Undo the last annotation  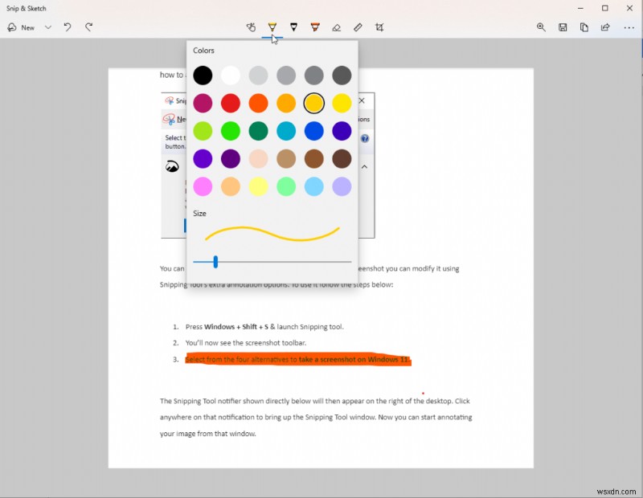point(68,27)
